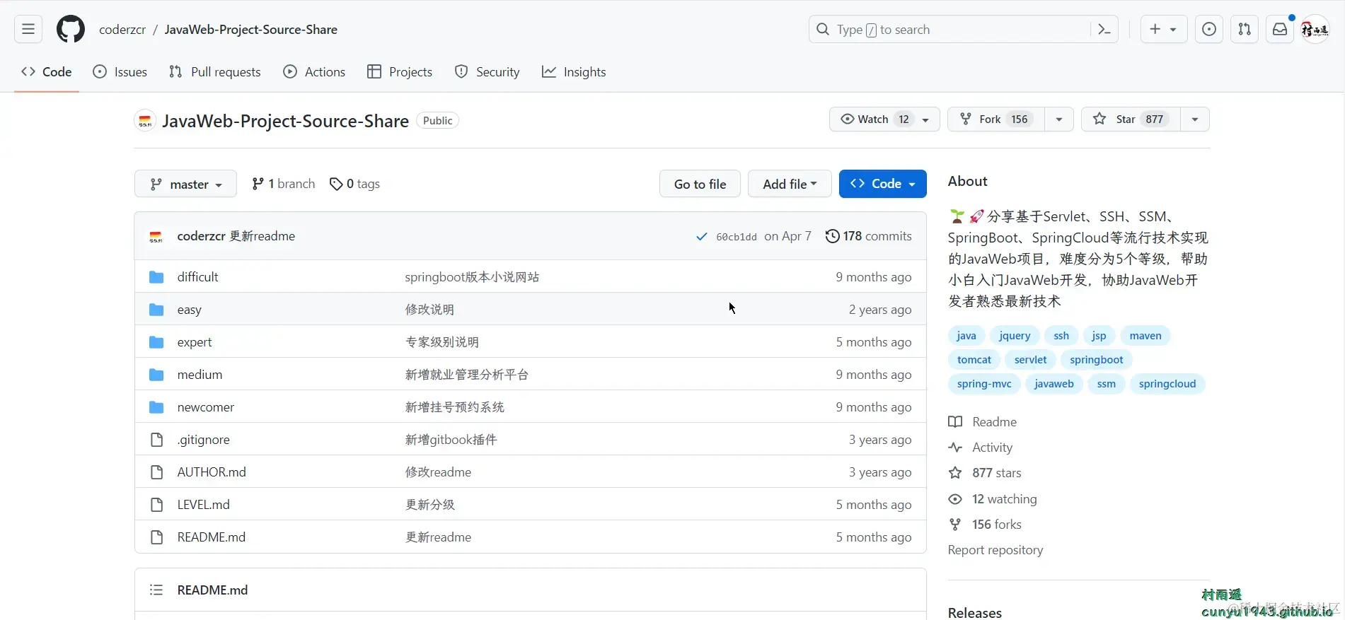The image size is (1345, 620).
Task: Open coderzcr owner link in breadcrumb
Action: point(122,29)
